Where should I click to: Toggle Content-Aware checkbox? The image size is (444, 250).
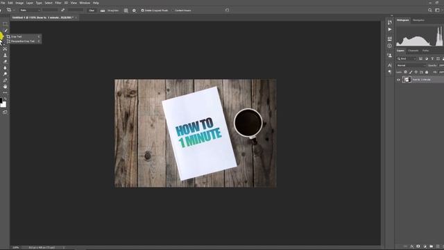pyautogui.click(x=173, y=10)
